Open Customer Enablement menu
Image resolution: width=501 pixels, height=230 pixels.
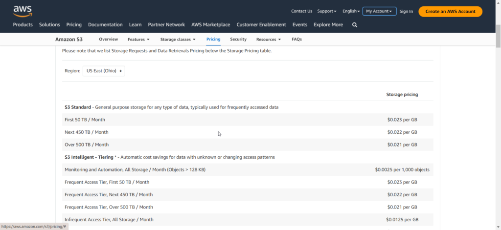pos(261,24)
